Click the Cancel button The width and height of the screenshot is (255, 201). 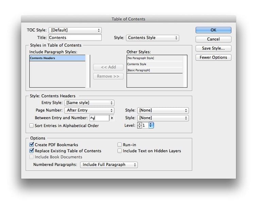[214, 39]
